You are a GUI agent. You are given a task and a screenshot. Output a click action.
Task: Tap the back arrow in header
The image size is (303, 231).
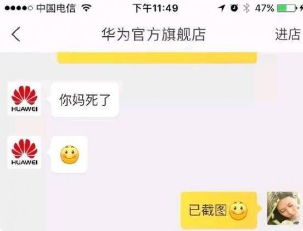16,34
